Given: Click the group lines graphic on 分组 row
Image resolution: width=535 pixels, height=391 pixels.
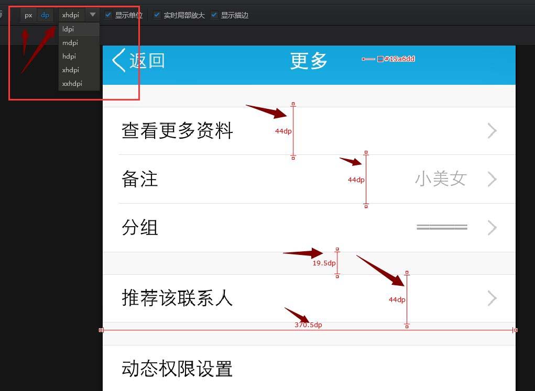Looking at the screenshot, I should 442,227.
